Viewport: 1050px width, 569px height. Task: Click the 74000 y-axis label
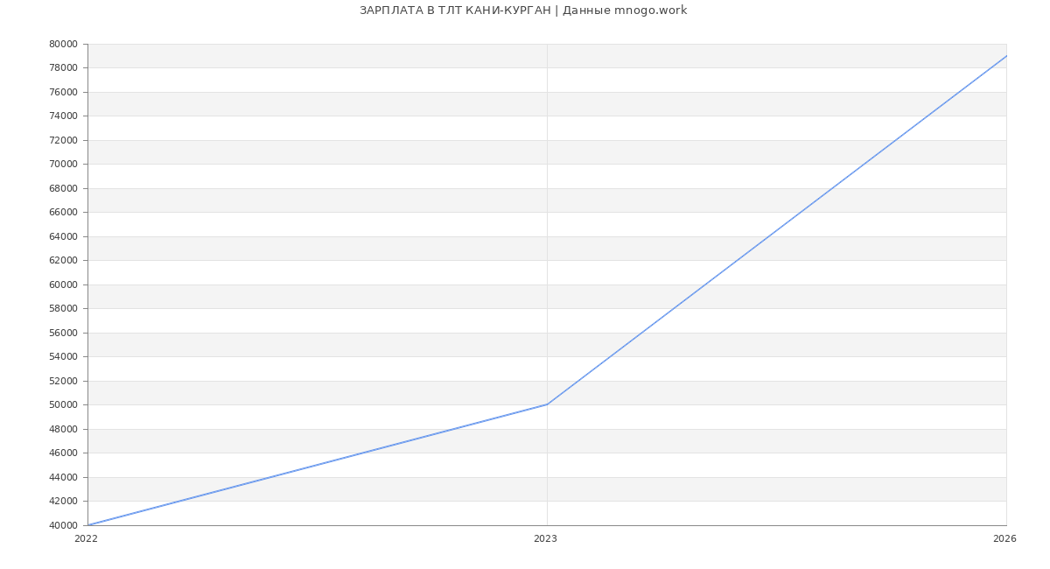63,116
